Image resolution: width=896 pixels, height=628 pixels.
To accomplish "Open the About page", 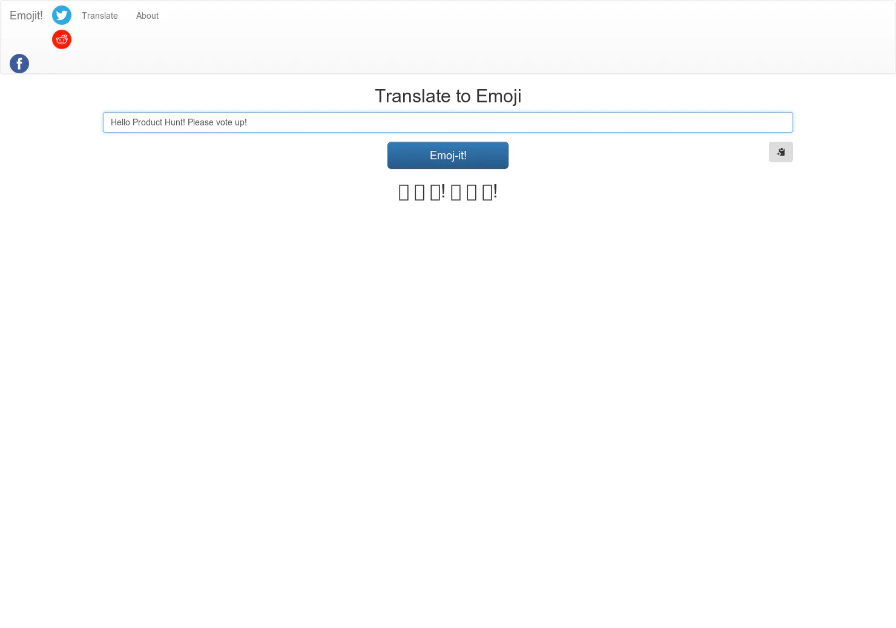I will 147,16.
